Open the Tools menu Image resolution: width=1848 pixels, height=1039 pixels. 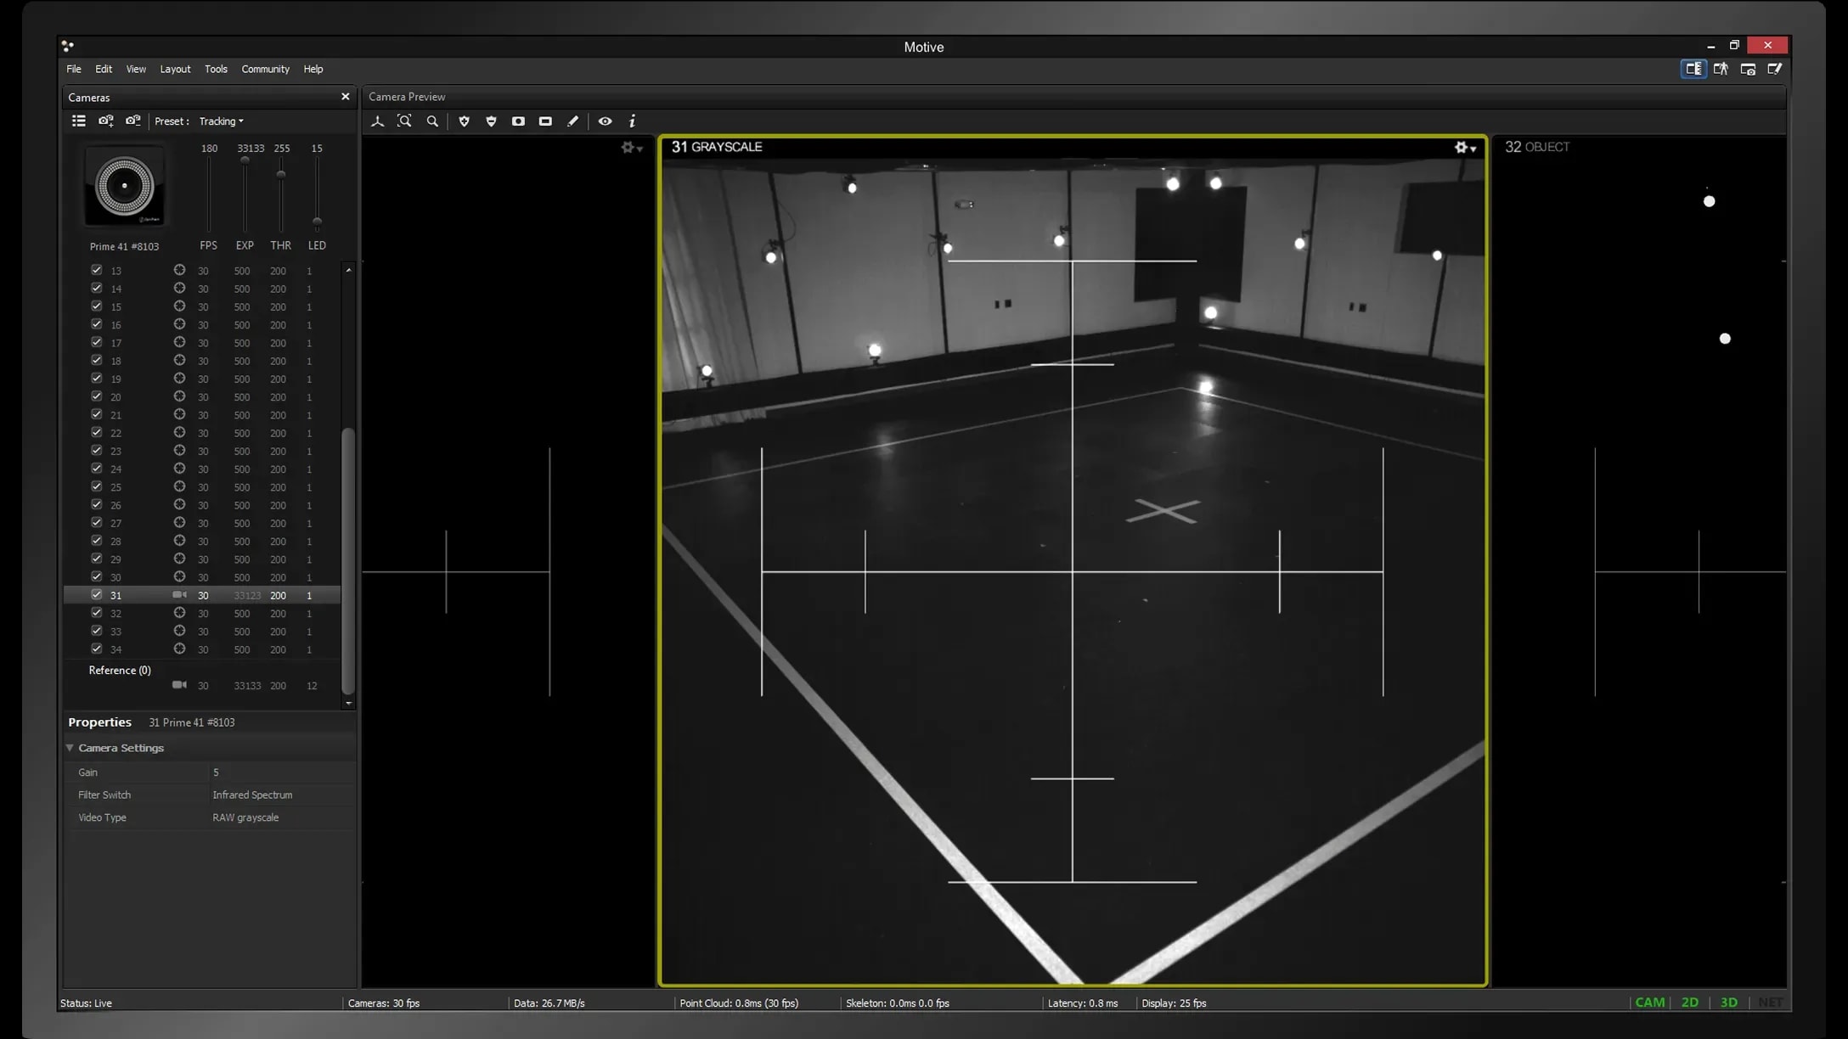coord(216,69)
